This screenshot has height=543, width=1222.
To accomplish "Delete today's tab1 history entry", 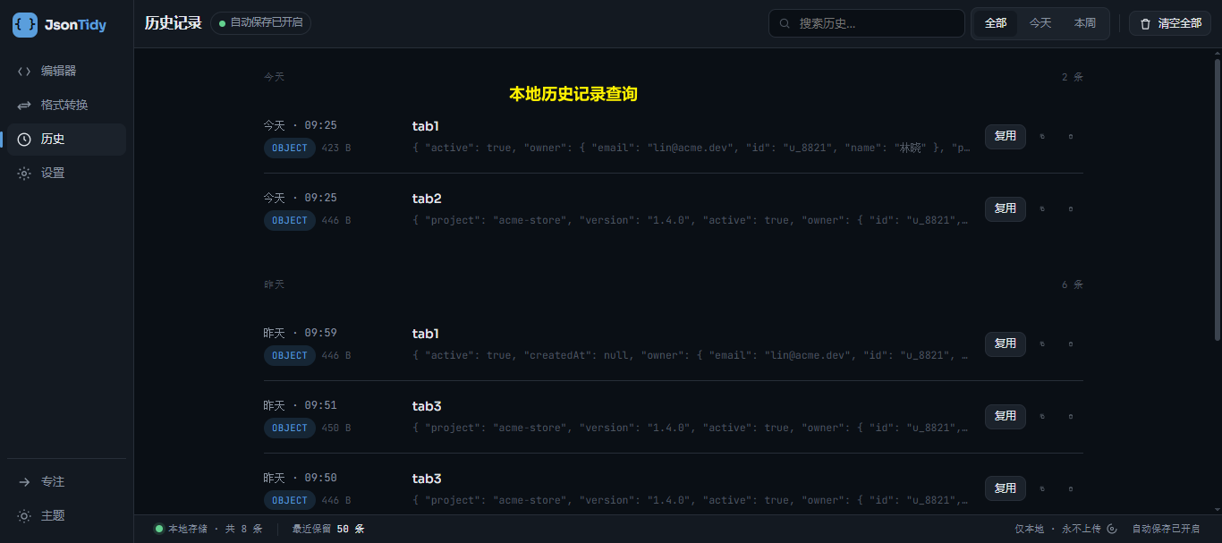I will 1071,136.
